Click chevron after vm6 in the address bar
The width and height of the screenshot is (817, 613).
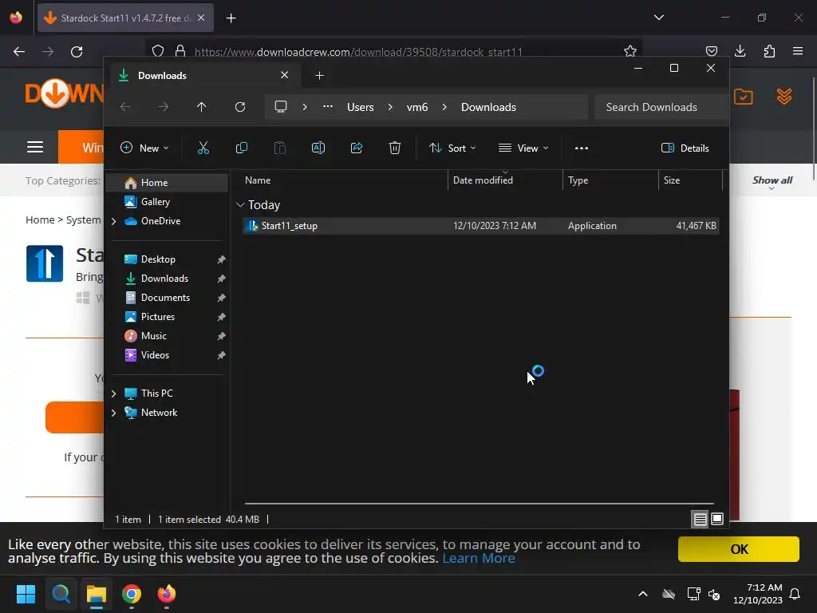point(444,107)
